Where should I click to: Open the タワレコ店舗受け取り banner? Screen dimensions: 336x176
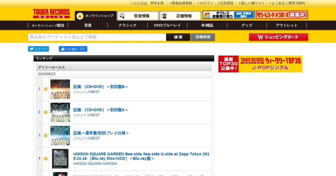coord(229,15)
